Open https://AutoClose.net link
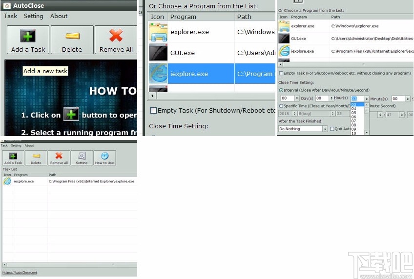The height and width of the screenshot is (279, 414). [20, 273]
